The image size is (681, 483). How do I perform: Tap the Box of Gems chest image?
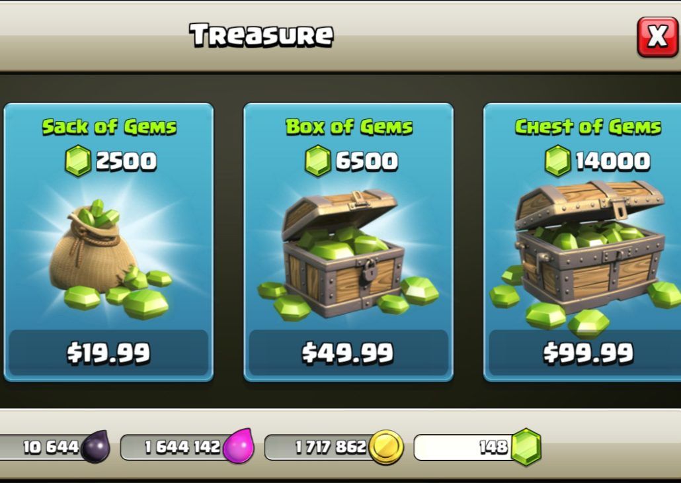point(348,255)
